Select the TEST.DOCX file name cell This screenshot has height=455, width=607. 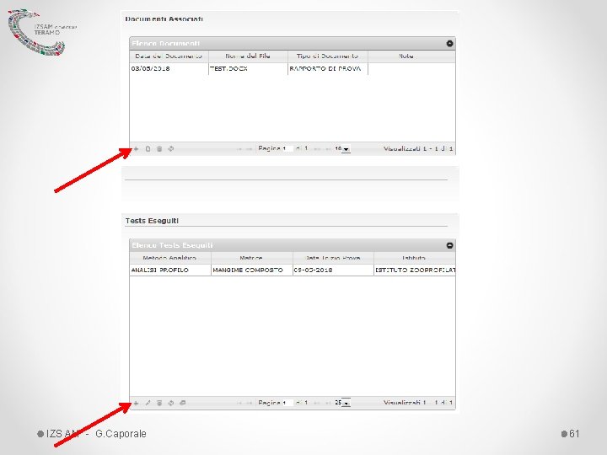(x=248, y=68)
